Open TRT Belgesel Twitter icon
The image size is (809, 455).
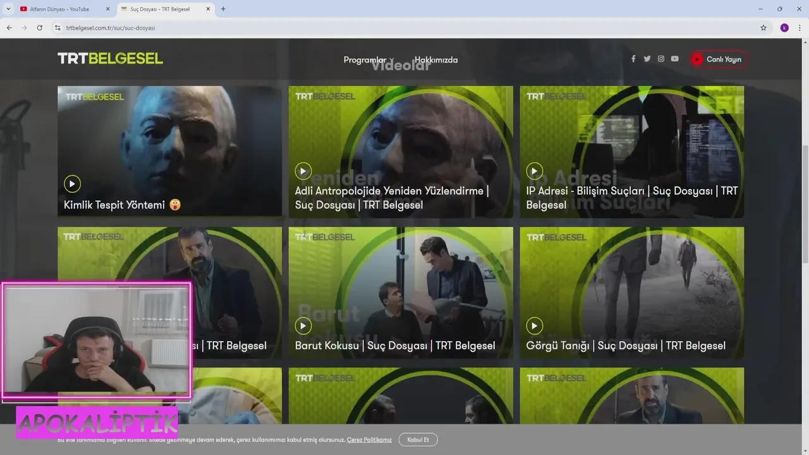[647, 59]
